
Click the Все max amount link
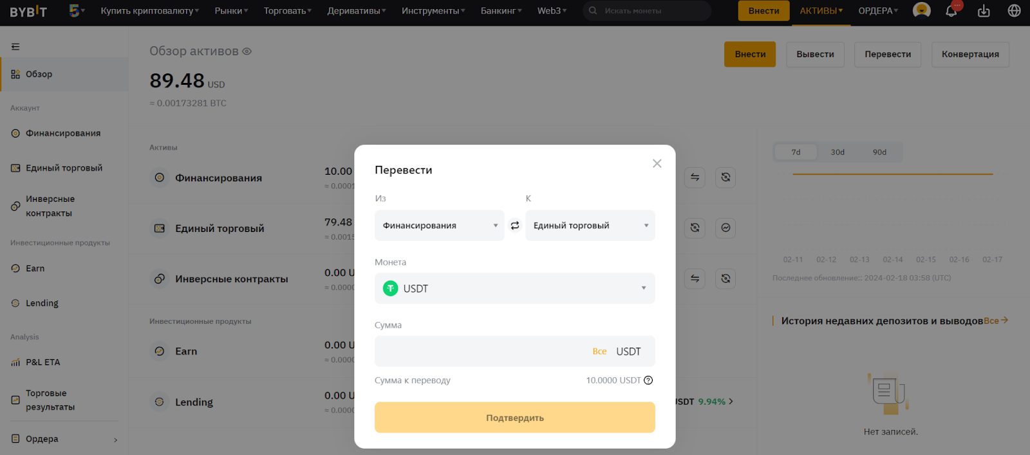[x=599, y=352]
